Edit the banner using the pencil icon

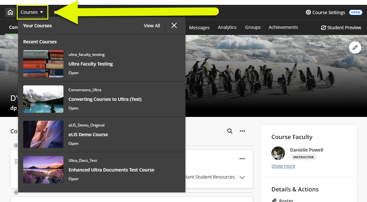(x=355, y=47)
